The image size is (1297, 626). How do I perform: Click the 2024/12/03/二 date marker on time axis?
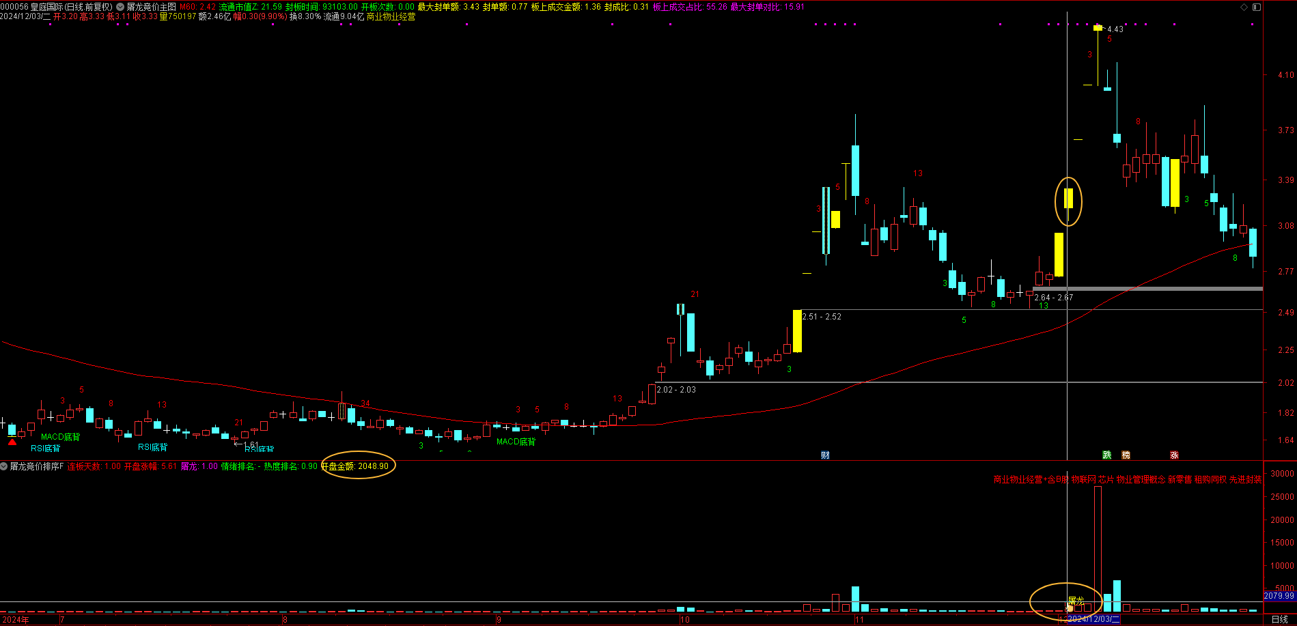coord(1094,620)
